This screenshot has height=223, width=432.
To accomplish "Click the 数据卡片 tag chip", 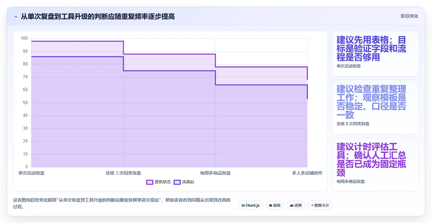I will click(x=320, y=205).
